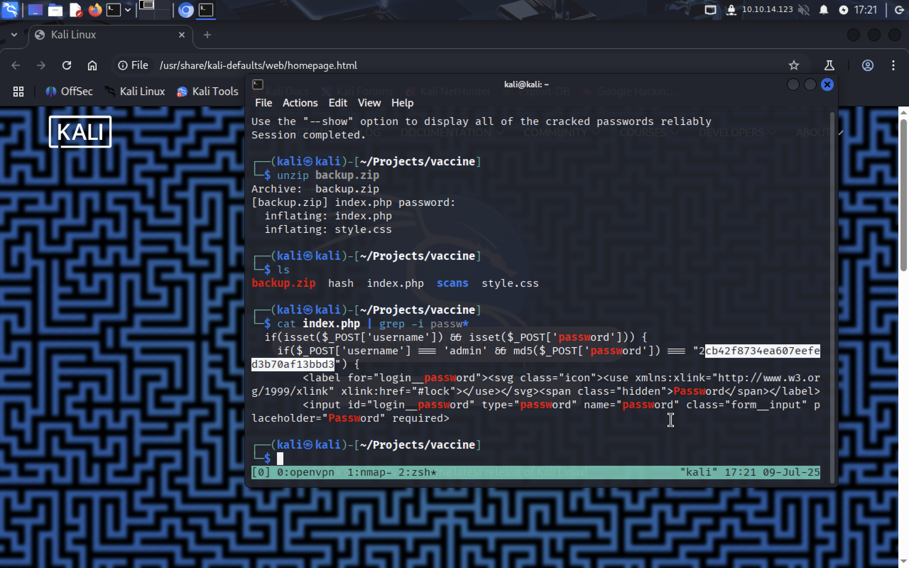Click the terminal window title bar icon
The width and height of the screenshot is (909, 568).
coord(258,84)
